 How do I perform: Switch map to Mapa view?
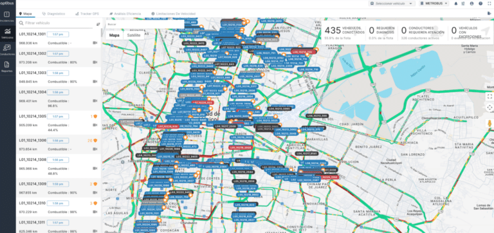click(x=114, y=35)
